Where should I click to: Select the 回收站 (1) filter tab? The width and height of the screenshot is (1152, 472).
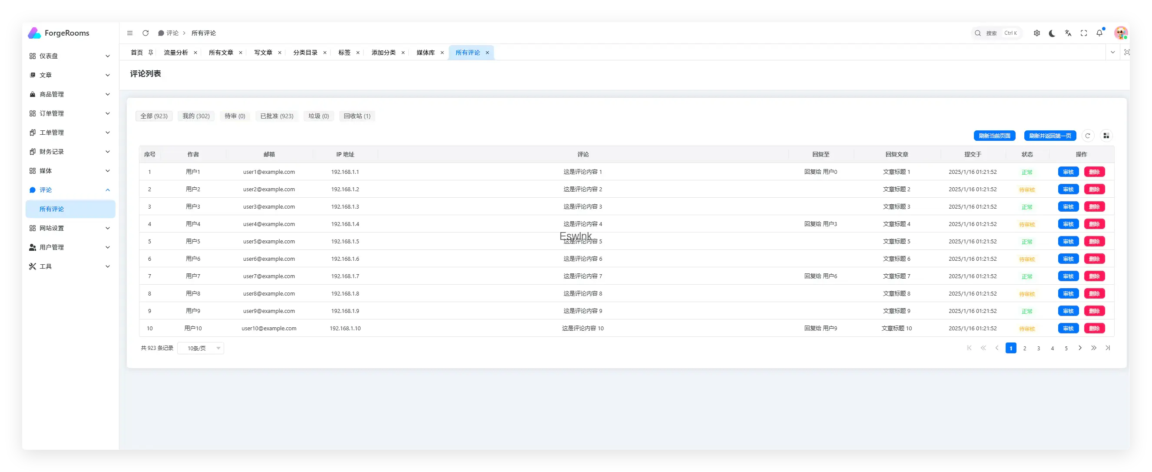coord(357,116)
